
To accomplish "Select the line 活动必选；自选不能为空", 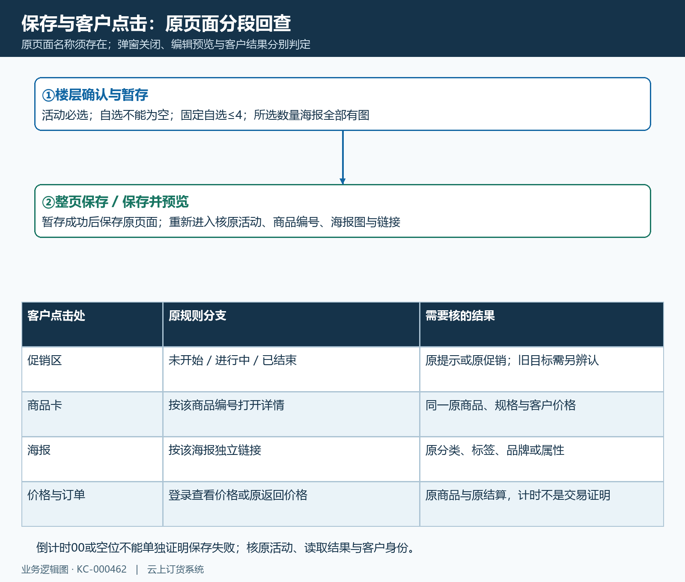I will (205, 115).
